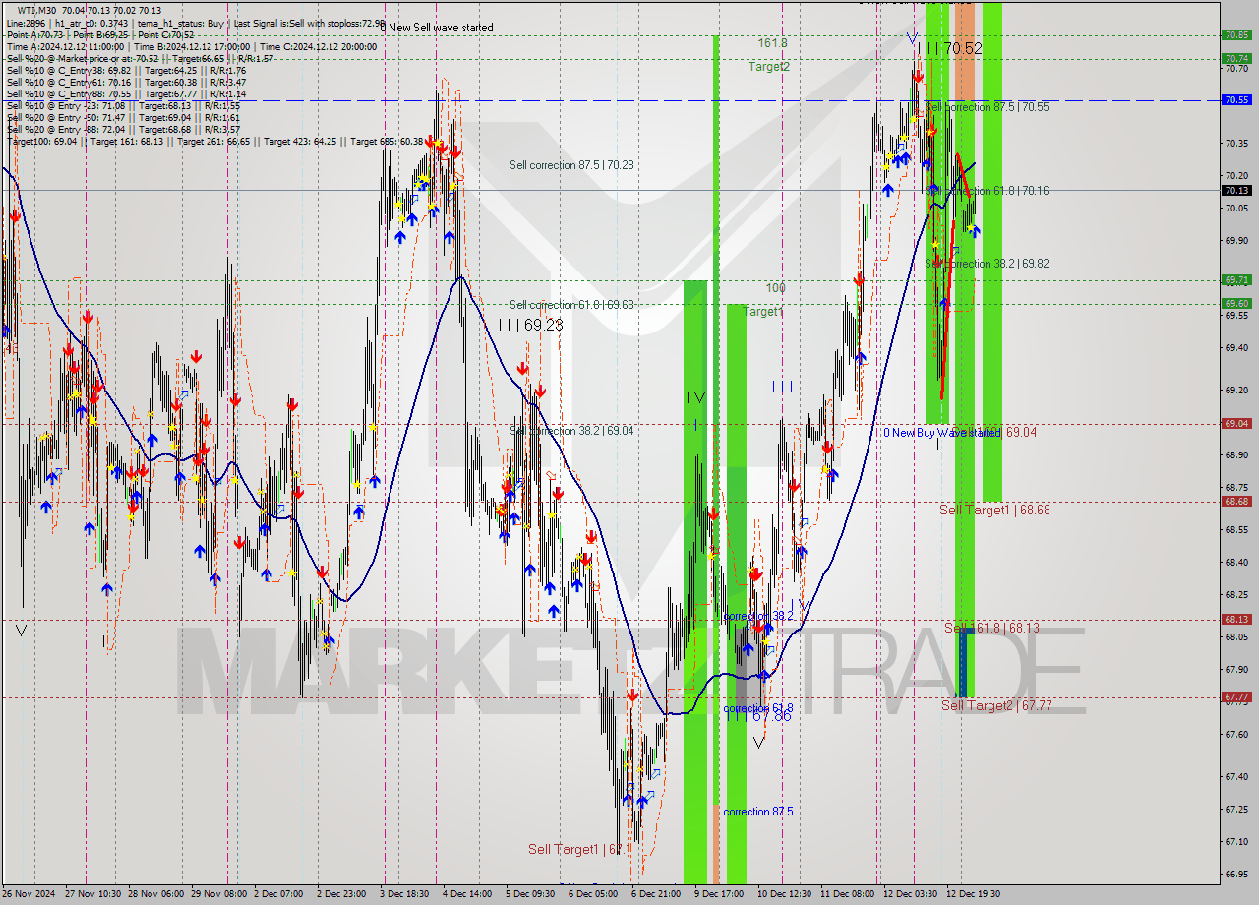Viewport: 1259px width, 905px height.
Task: Click the green 69.60 price tag
Action: click(x=1236, y=303)
